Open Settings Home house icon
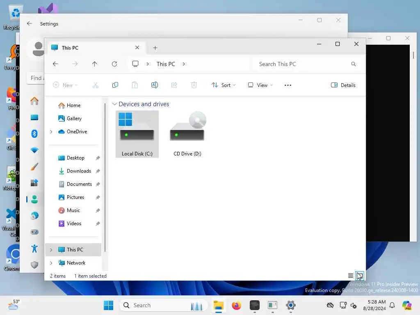This screenshot has width=420, height=315. [34, 101]
